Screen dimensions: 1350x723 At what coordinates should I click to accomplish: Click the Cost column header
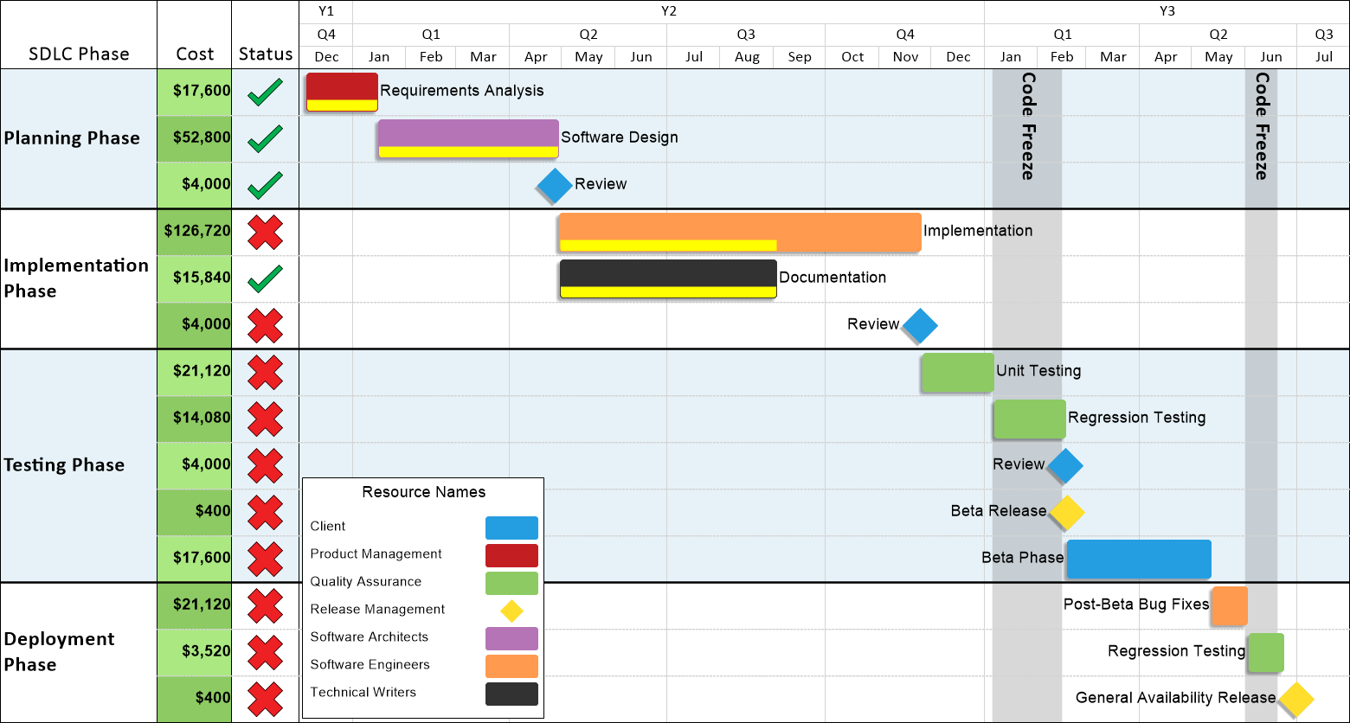[x=195, y=54]
